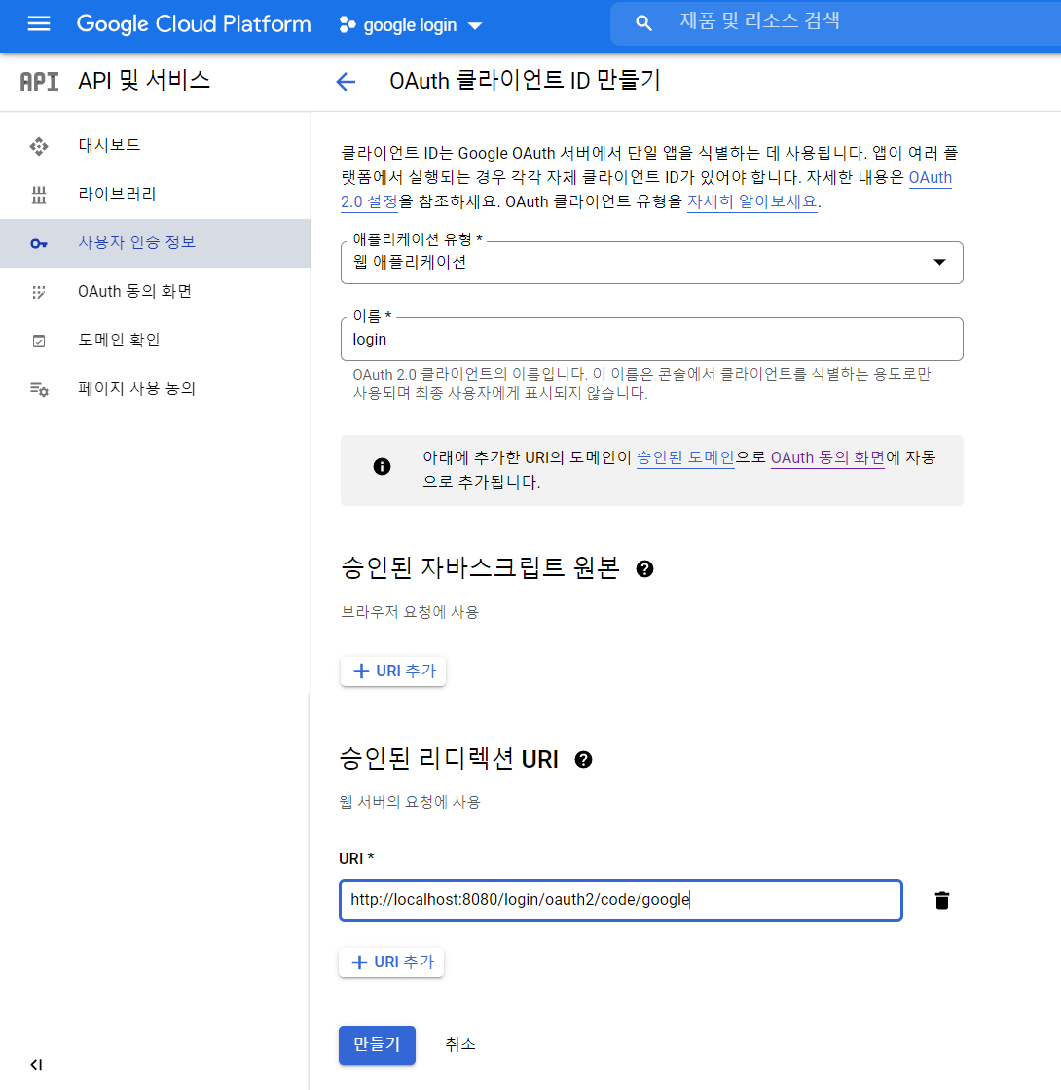Open the OAuth 동의 화면 link in notice
1061x1090 pixels.
coord(827,458)
